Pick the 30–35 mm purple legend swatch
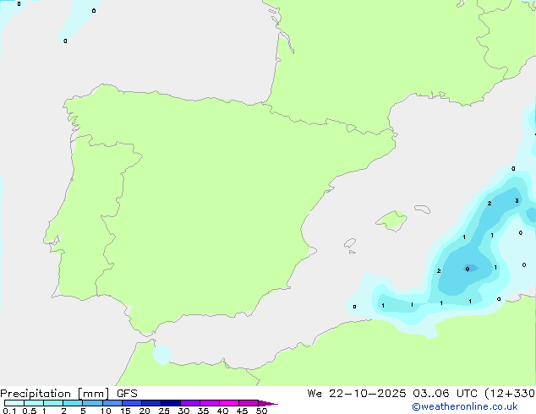 click(x=190, y=403)
